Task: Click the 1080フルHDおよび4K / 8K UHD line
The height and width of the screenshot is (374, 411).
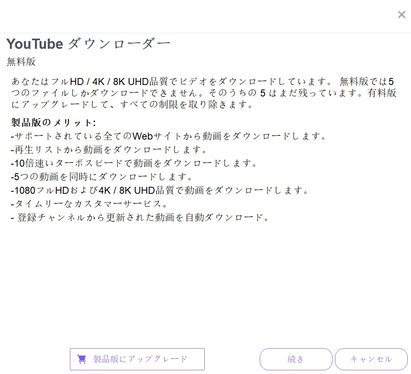Action: (x=159, y=190)
